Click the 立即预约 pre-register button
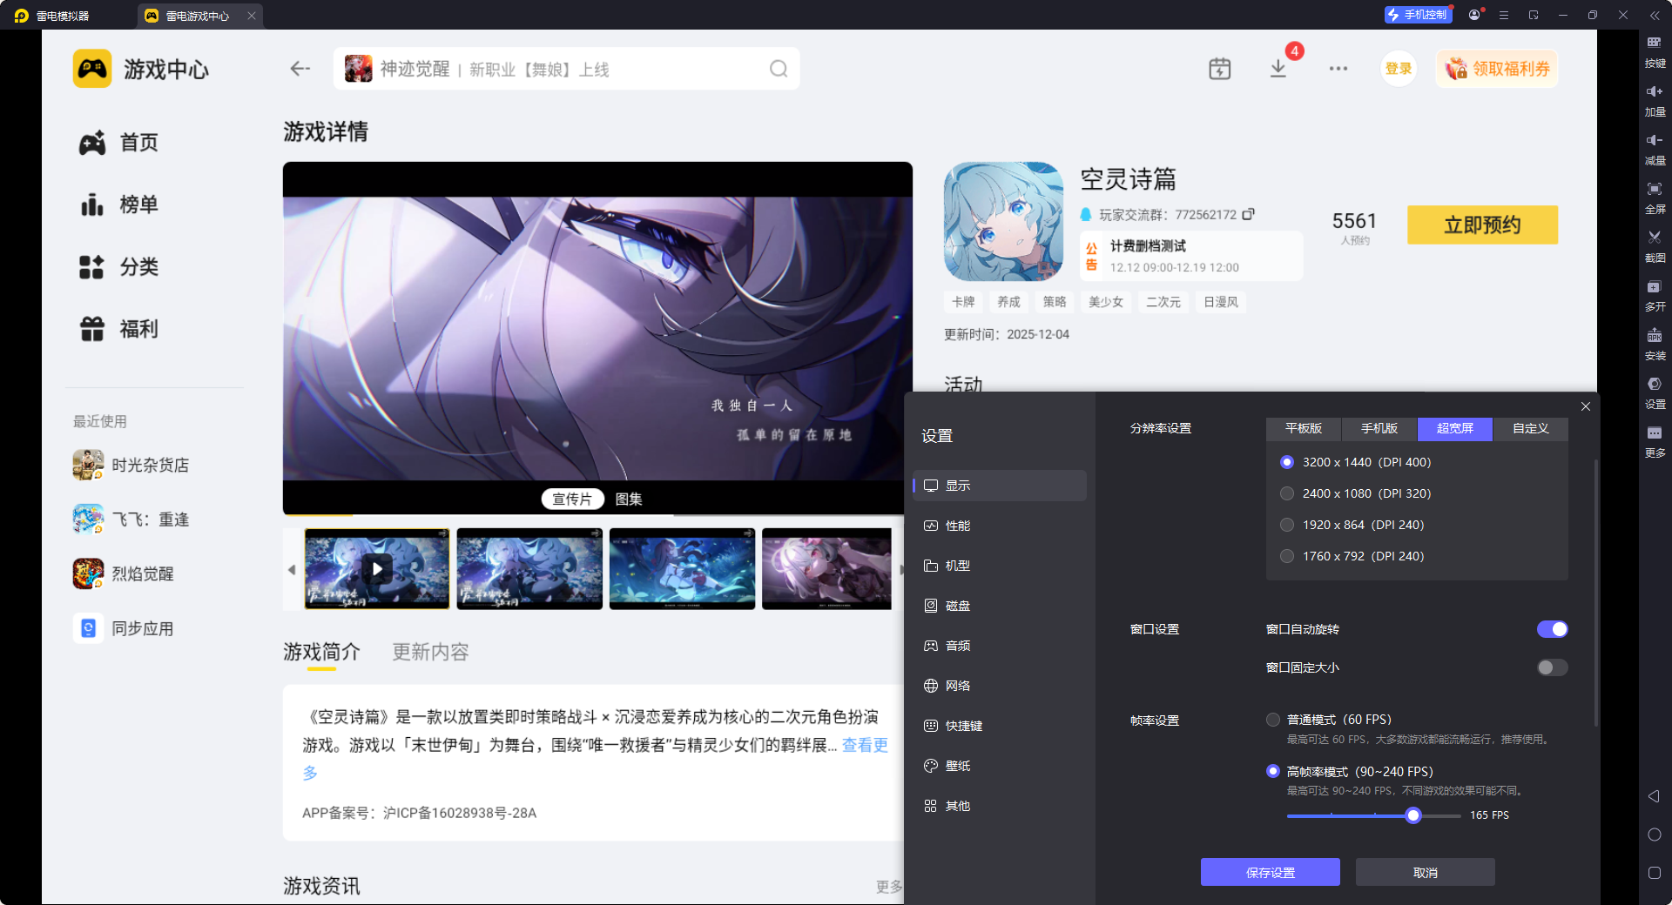 tap(1481, 225)
